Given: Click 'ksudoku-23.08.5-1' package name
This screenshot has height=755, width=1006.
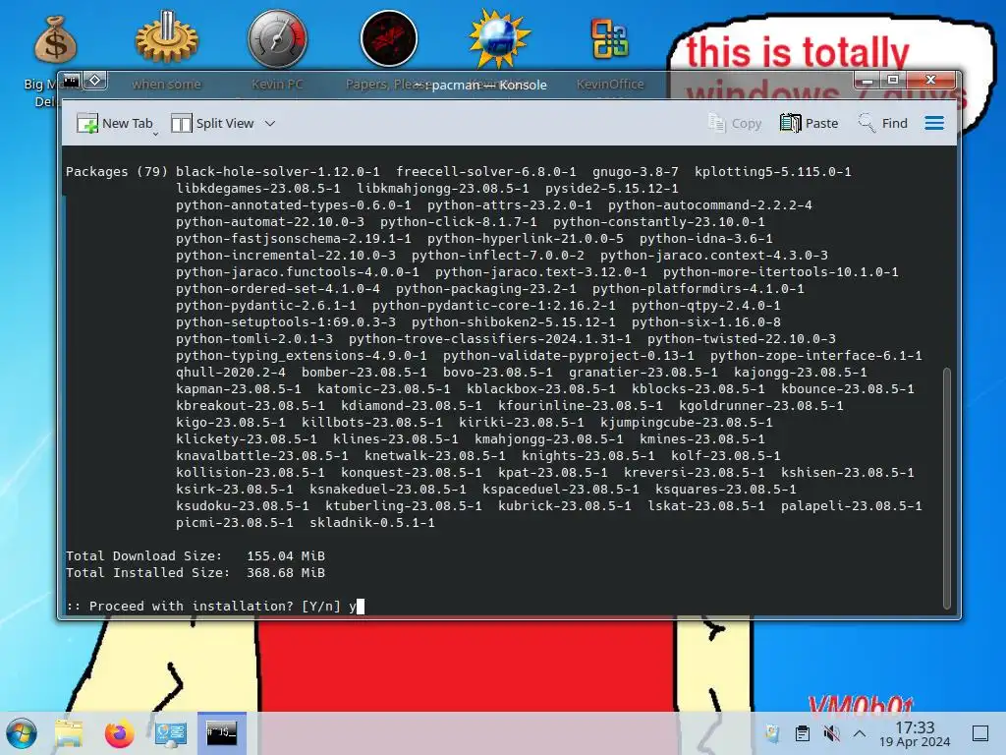Looking at the screenshot, I should (243, 506).
